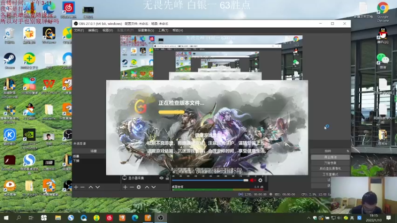Unmute audio using red speaker icon

253,180
